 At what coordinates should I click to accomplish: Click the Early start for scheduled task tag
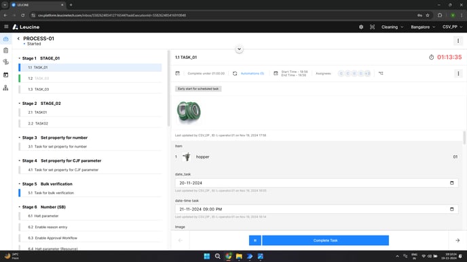pos(198,89)
